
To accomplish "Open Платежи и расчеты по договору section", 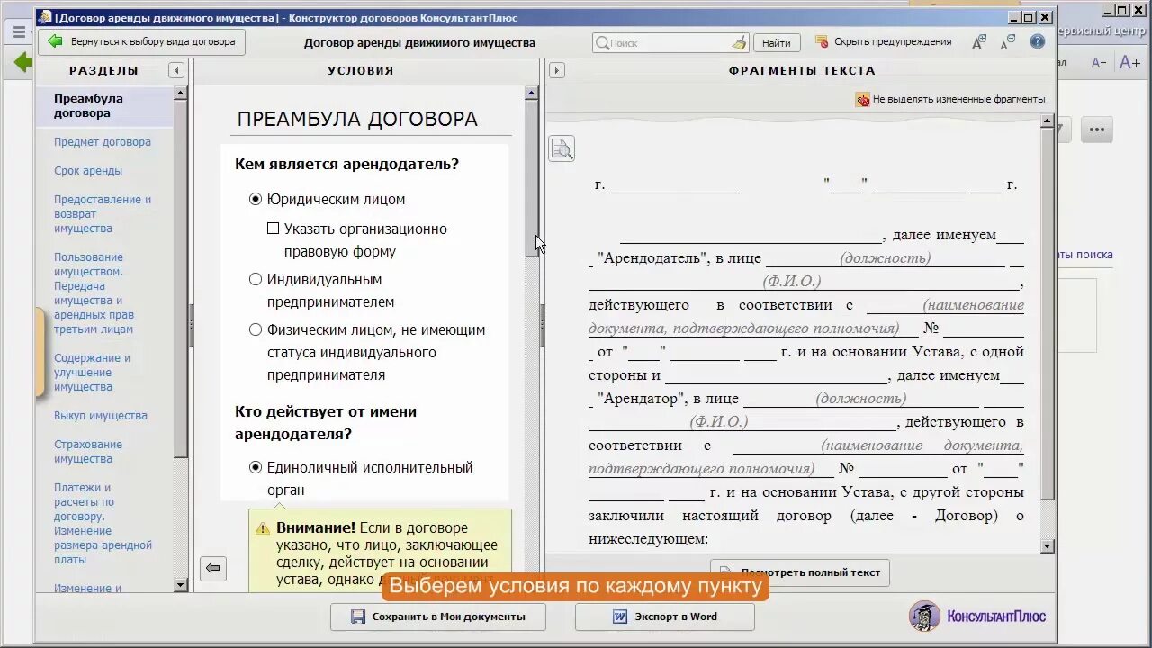I will pos(103,524).
